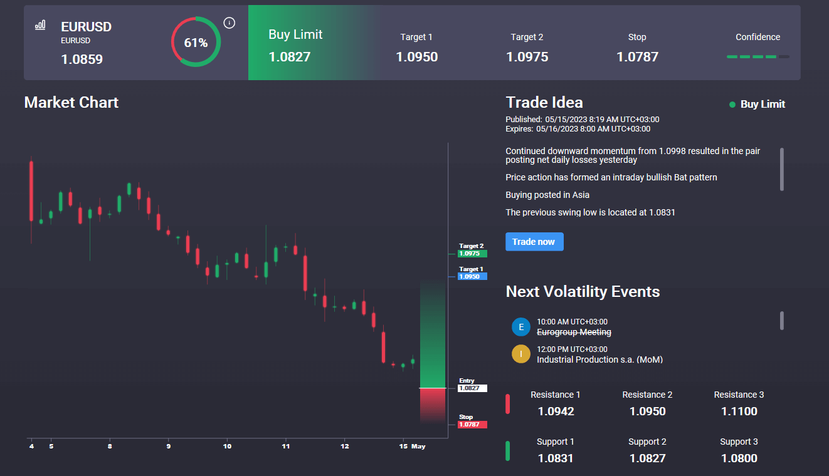The width and height of the screenshot is (829, 476).
Task: Click the Next Volatility Events heading
Action: (x=583, y=292)
